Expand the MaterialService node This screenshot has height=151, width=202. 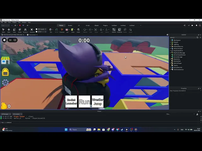point(170,47)
